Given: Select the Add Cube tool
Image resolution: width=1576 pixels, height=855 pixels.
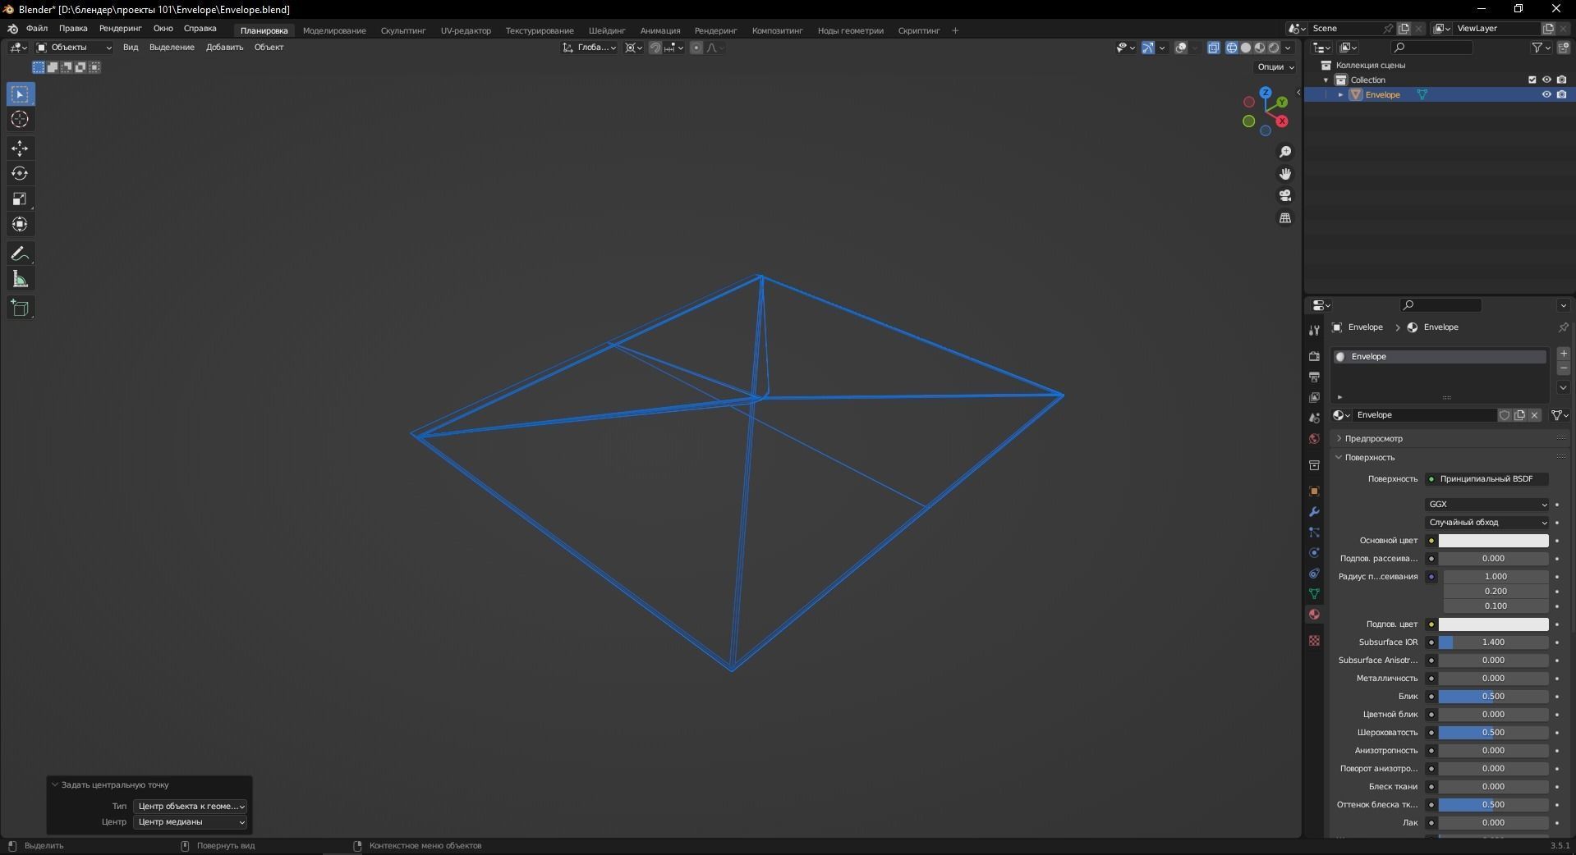Looking at the screenshot, I should [21, 309].
